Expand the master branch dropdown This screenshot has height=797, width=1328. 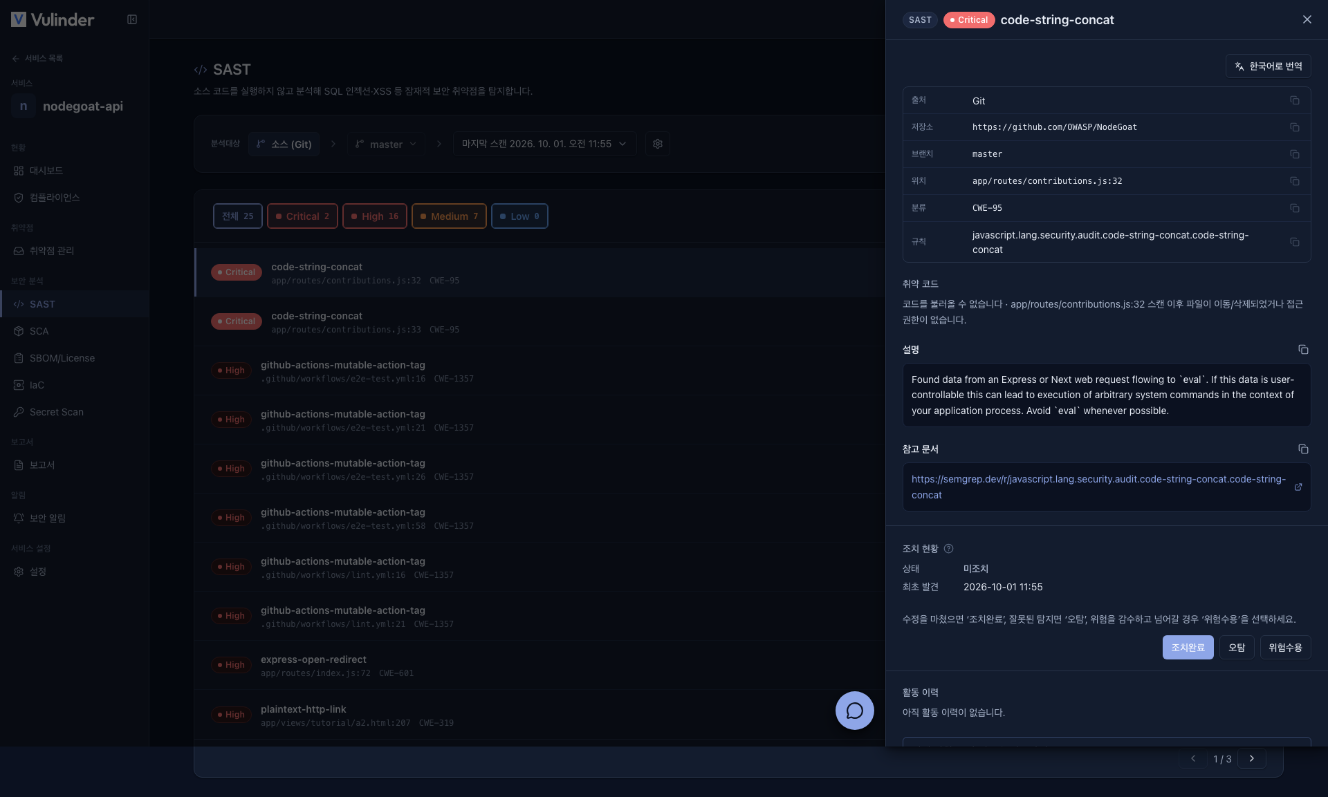click(x=386, y=144)
